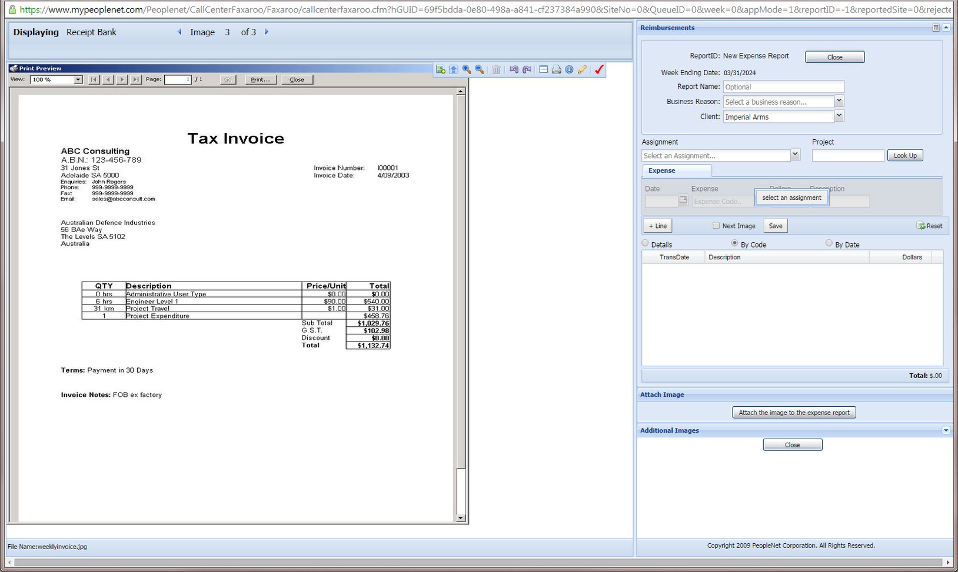This screenshot has height=572, width=958.
Task: Annotate the invoice using the pencil icon
Action: coord(582,69)
